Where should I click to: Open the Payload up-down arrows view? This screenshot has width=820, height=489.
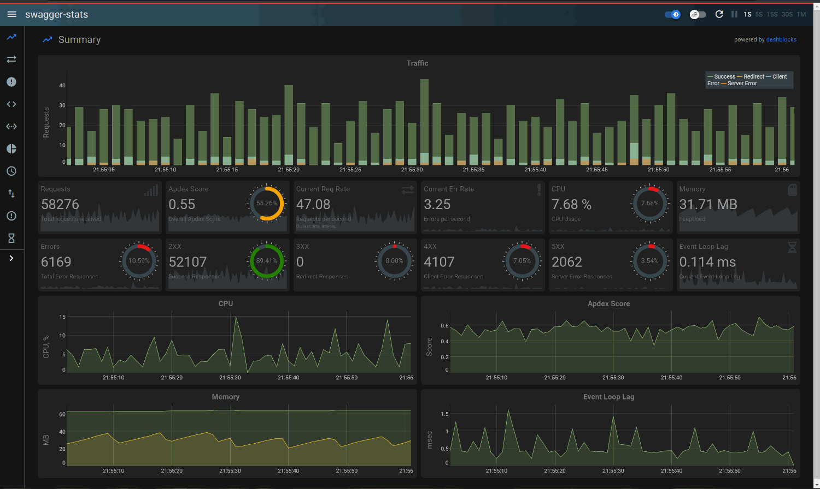(x=11, y=193)
